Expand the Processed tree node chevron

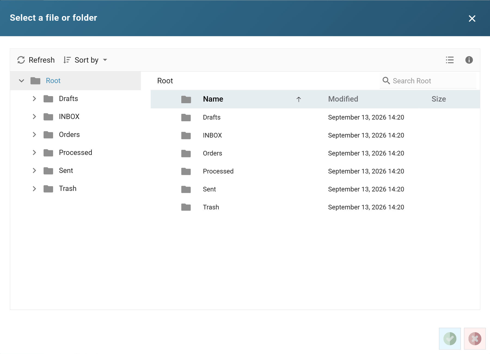point(34,152)
